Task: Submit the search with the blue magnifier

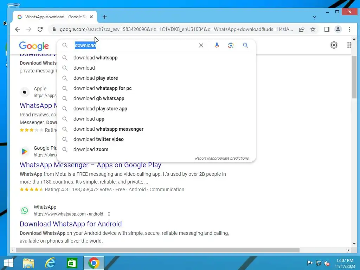Action: click(x=245, y=45)
